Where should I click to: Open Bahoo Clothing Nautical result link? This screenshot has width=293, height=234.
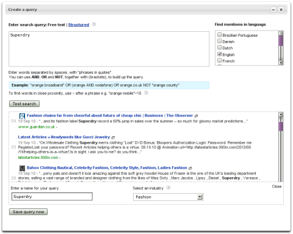click(107, 168)
